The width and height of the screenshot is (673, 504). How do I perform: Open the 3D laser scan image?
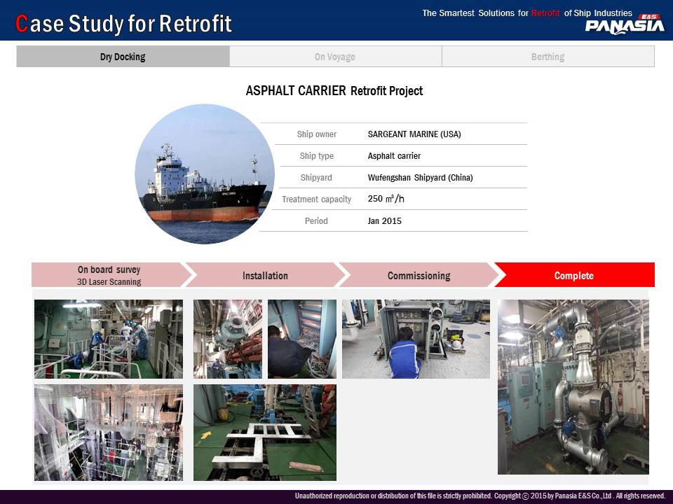(x=109, y=433)
